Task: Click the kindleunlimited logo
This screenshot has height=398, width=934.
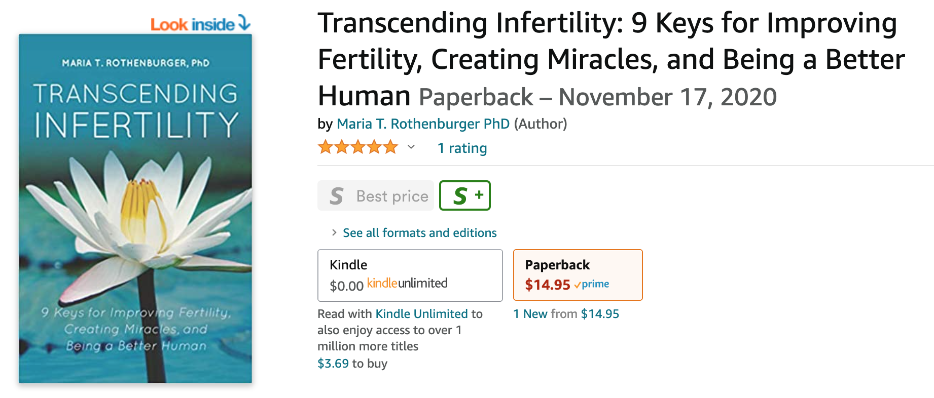Action: tap(407, 283)
